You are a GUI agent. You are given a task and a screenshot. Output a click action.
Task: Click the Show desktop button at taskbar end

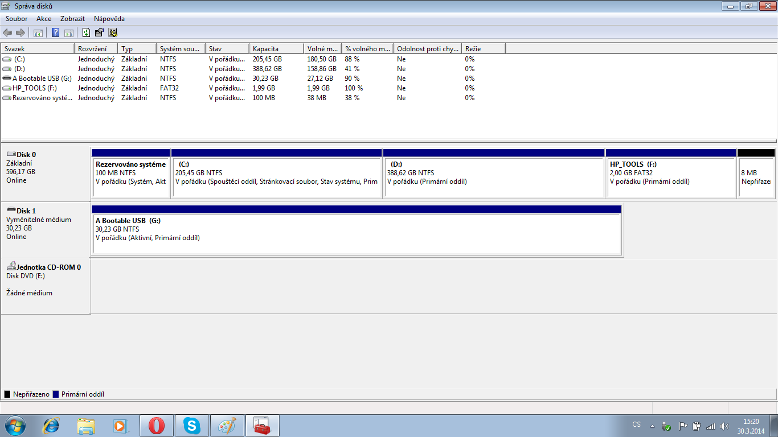[x=774, y=426]
